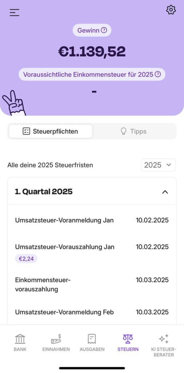
Task: Select the Steuerpflichten segment
Action: [50, 131]
